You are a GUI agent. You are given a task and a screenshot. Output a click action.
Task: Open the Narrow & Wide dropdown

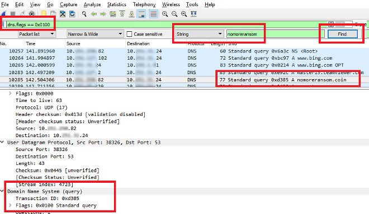pyautogui.click(x=95, y=34)
